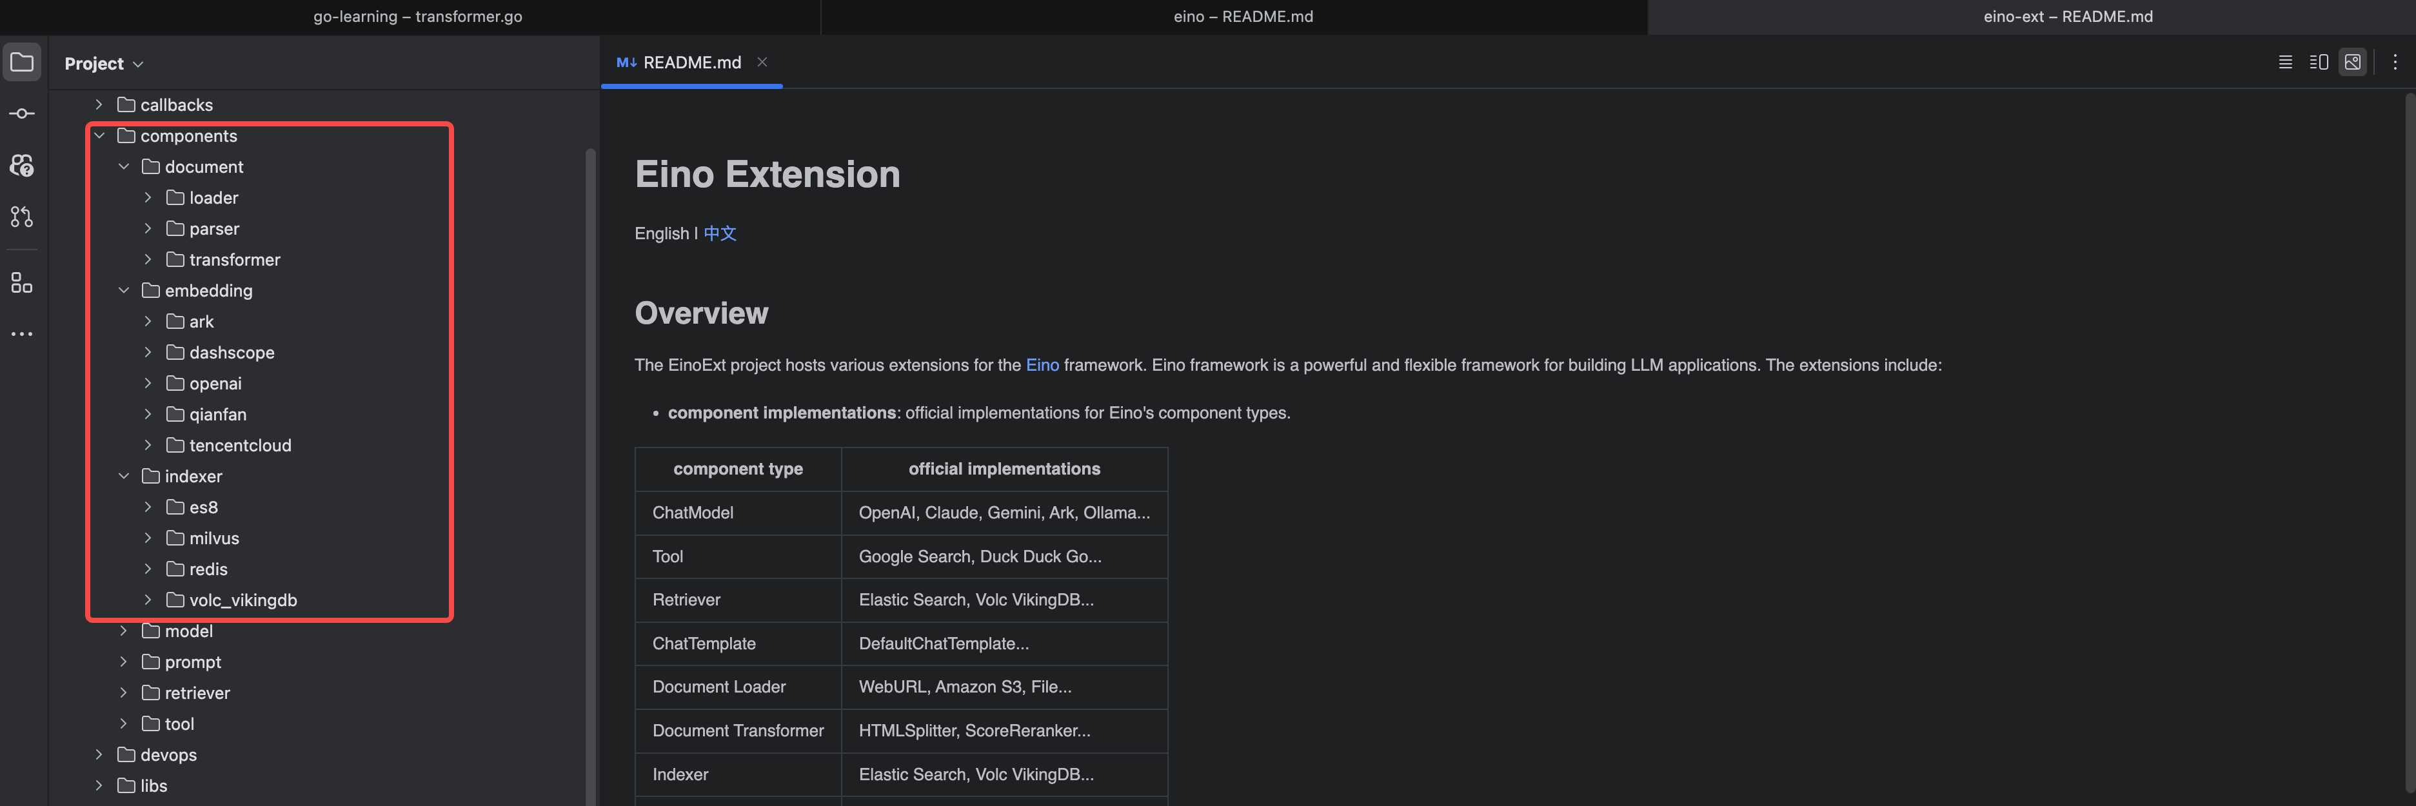Select the dashscope folder icon
This screenshot has height=806, width=2416.
[x=175, y=353]
